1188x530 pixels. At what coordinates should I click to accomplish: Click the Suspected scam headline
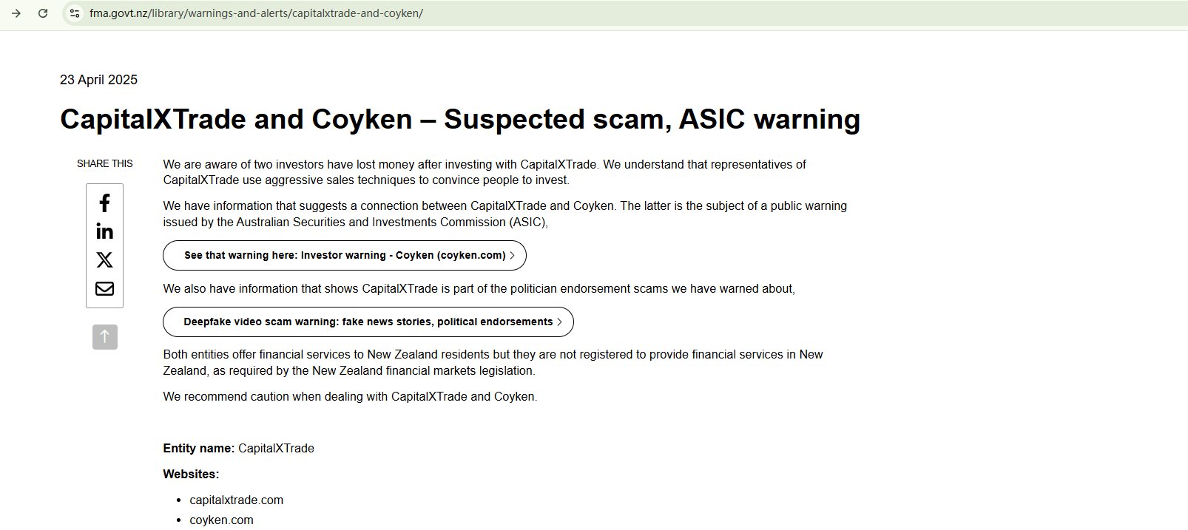click(x=459, y=120)
